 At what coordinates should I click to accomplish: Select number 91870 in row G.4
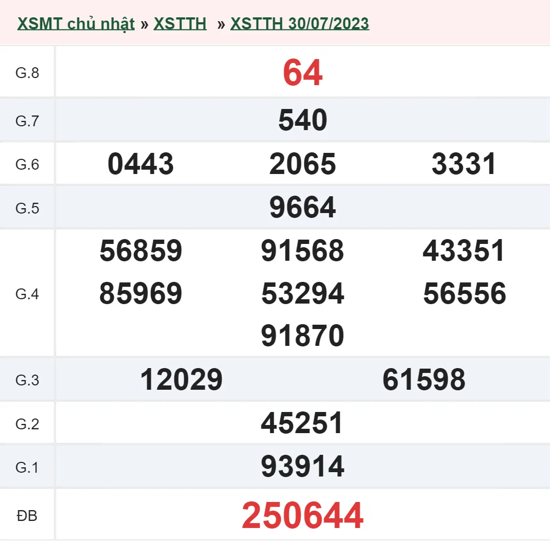pyautogui.click(x=303, y=334)
